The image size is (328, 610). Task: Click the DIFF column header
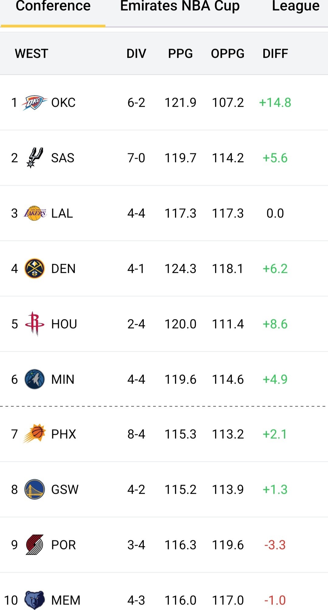click(x=275, y=54)
